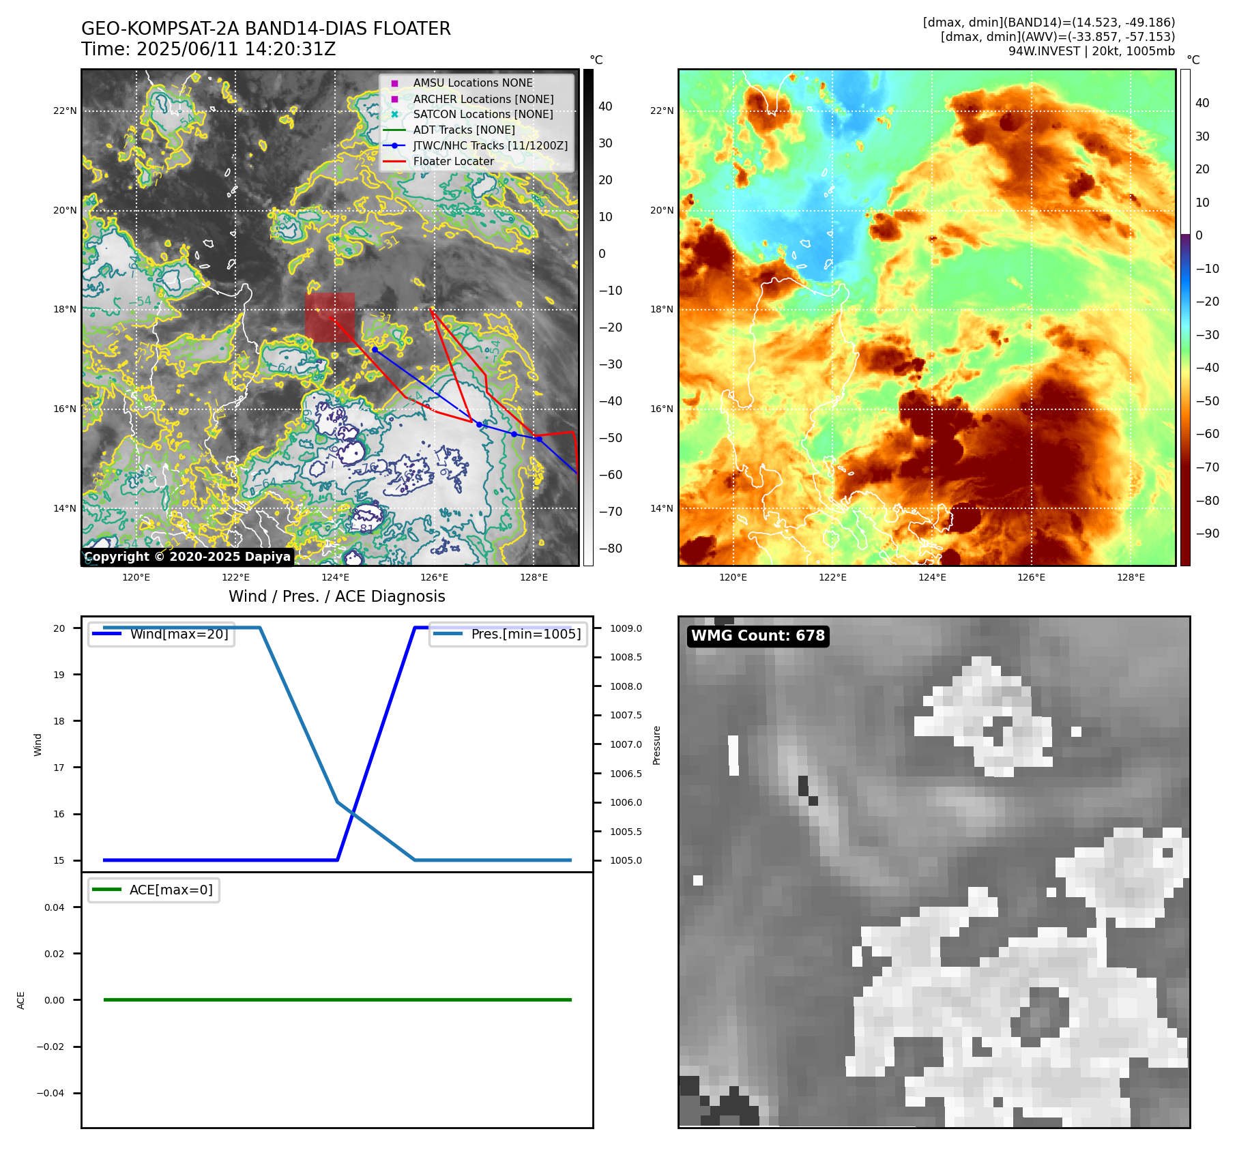Click the AWV dmax dmin text line

[x=1058, y=37]
